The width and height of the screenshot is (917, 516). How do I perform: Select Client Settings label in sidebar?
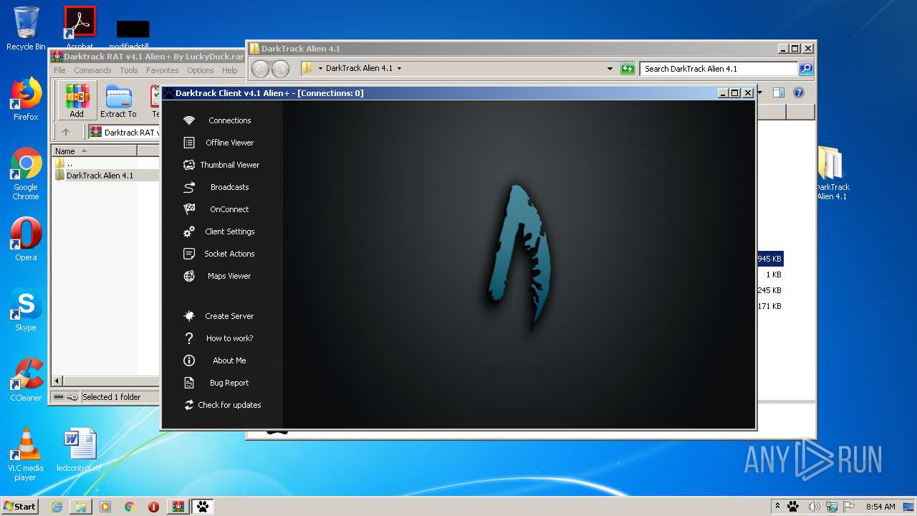point(229,231)
